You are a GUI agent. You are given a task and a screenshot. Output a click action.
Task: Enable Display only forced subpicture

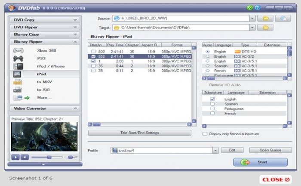205,134
